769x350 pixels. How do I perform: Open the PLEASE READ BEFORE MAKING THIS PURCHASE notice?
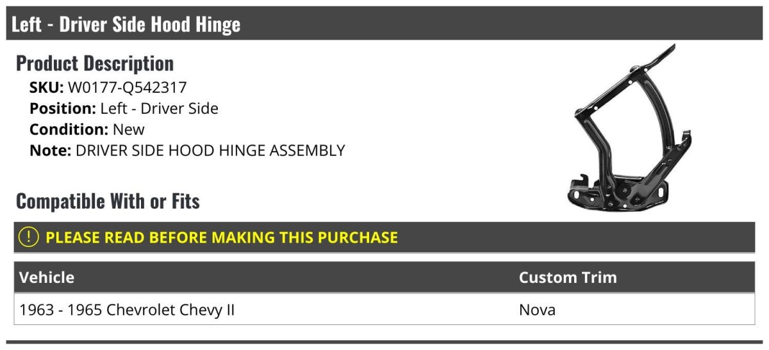point(221,237)
